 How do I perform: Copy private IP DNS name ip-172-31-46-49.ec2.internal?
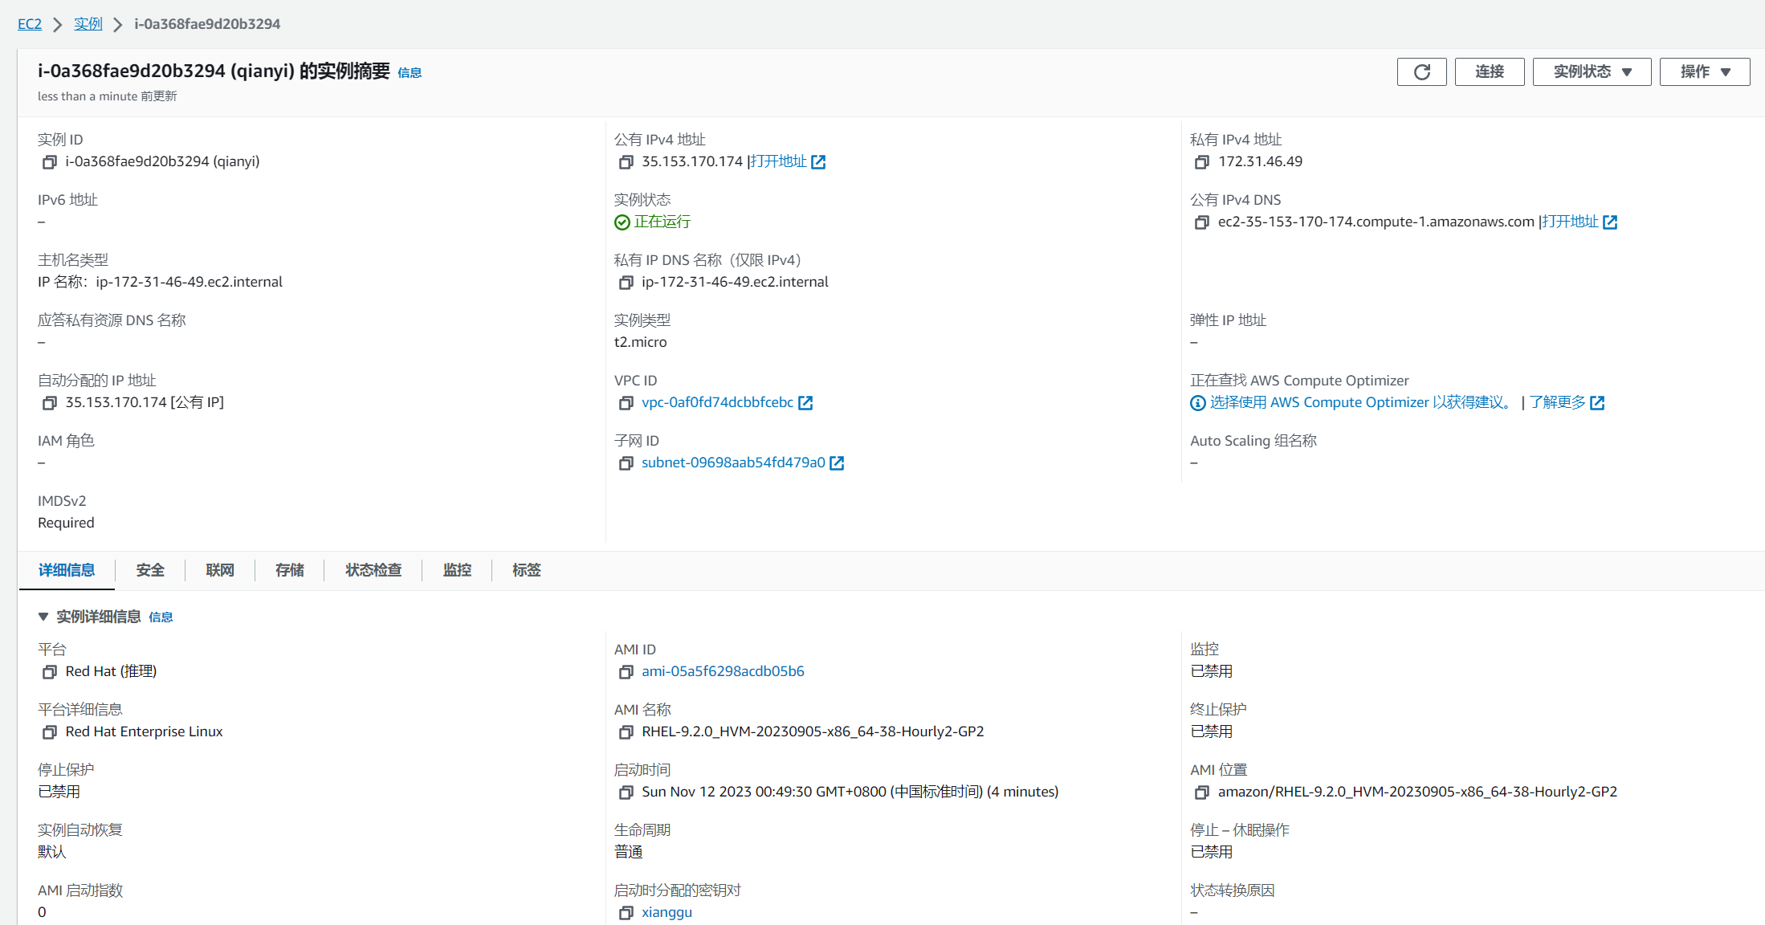pos(626,283)
